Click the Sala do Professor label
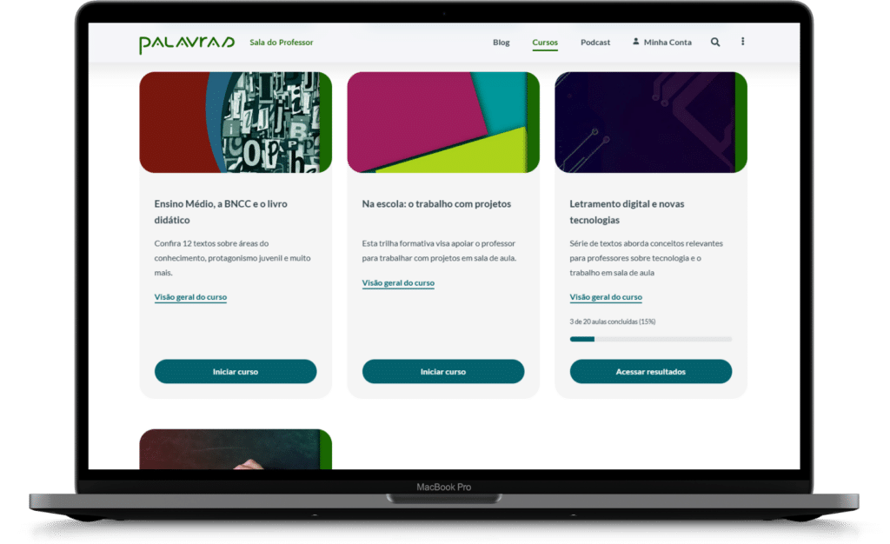This screenshot has width=890, height=544. [281, 41]
